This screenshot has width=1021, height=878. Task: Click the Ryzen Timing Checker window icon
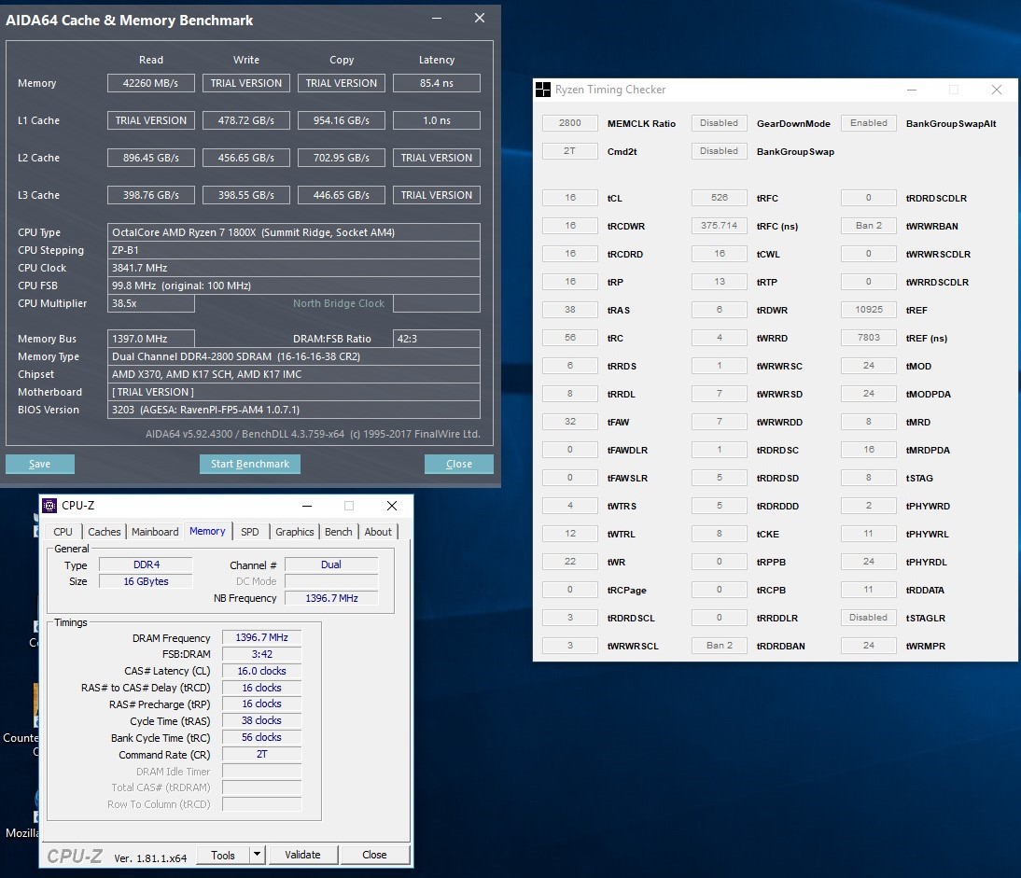click(543, 90)
